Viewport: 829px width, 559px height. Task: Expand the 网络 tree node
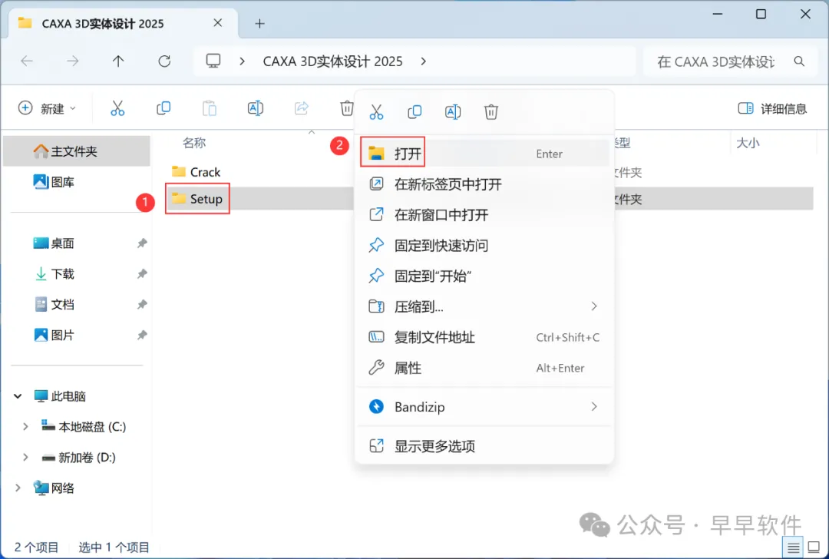tap(18, 488)
